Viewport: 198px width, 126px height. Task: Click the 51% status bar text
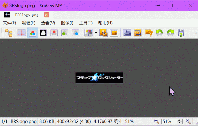129,121
